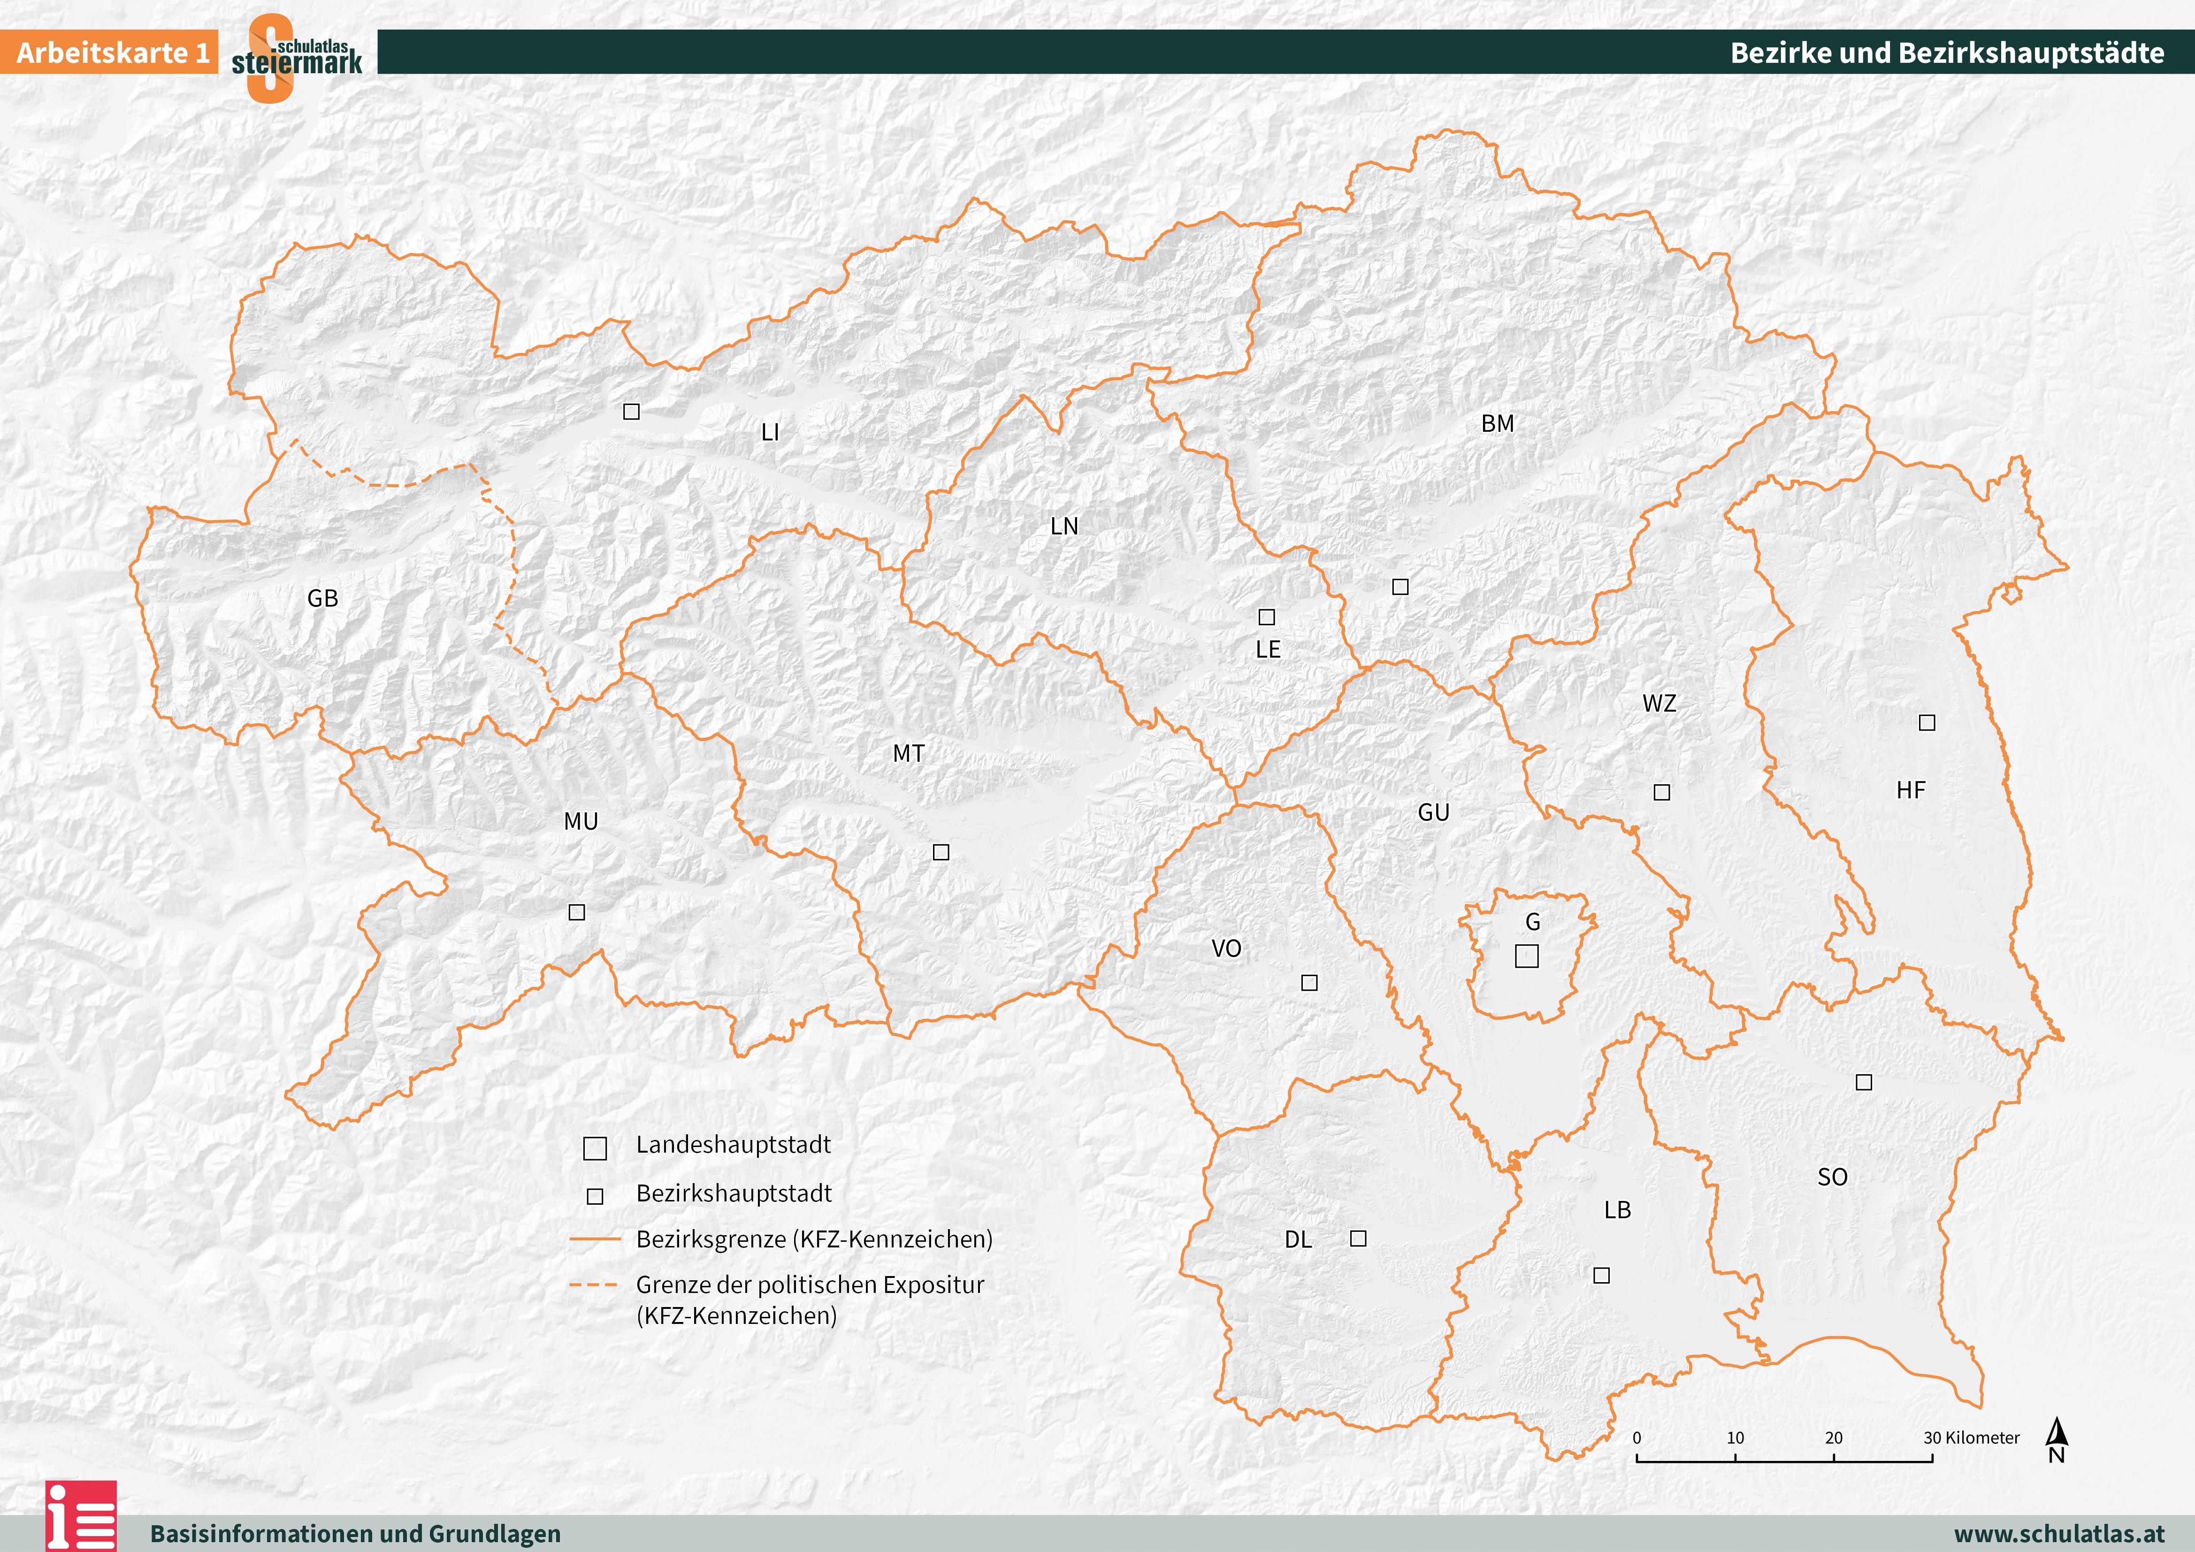Click the Schulatlas Steiermark logo
Viewport: 2195px width, 1552px height.
tap(296, 57)
